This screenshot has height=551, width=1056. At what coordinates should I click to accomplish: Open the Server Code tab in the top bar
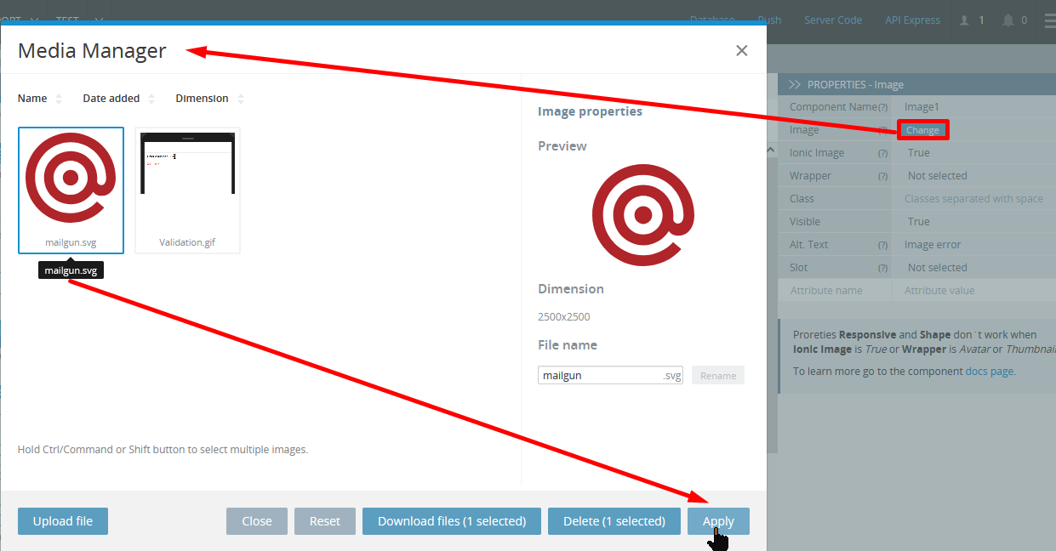click(x=833, y=20)
